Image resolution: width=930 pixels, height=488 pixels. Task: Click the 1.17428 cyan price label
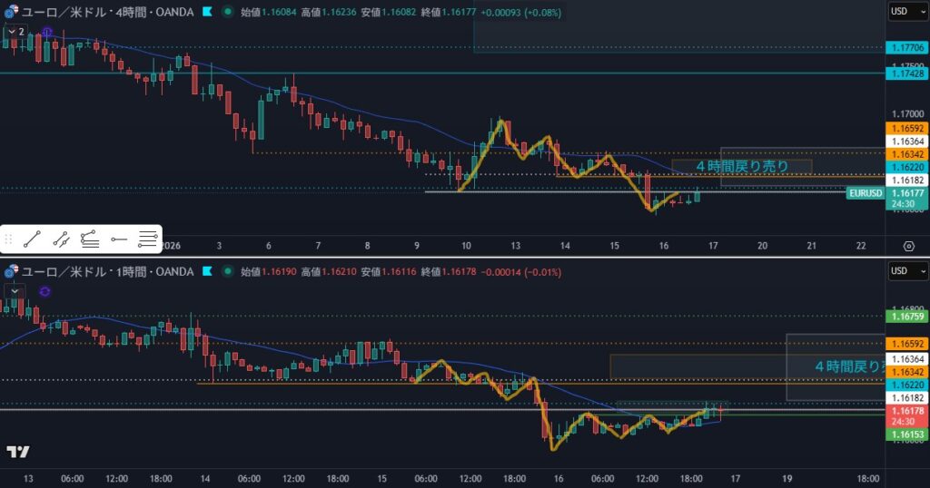(906, 73)
